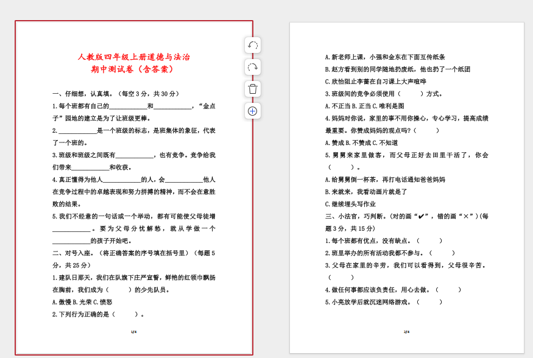Click option B.来就来，我看动画片就是了
This screenshot has width=533, height=358.
pyautogui.click(x=366, y=192)
